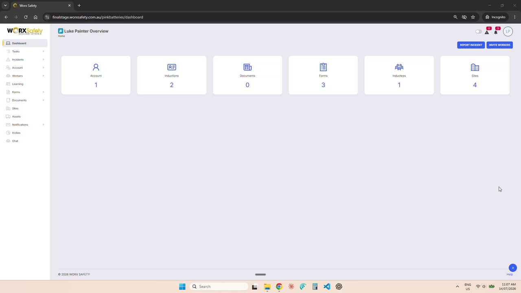Open Visual Studio Code from the taskbar
This screenshot has height=293, width=521.
327,286
